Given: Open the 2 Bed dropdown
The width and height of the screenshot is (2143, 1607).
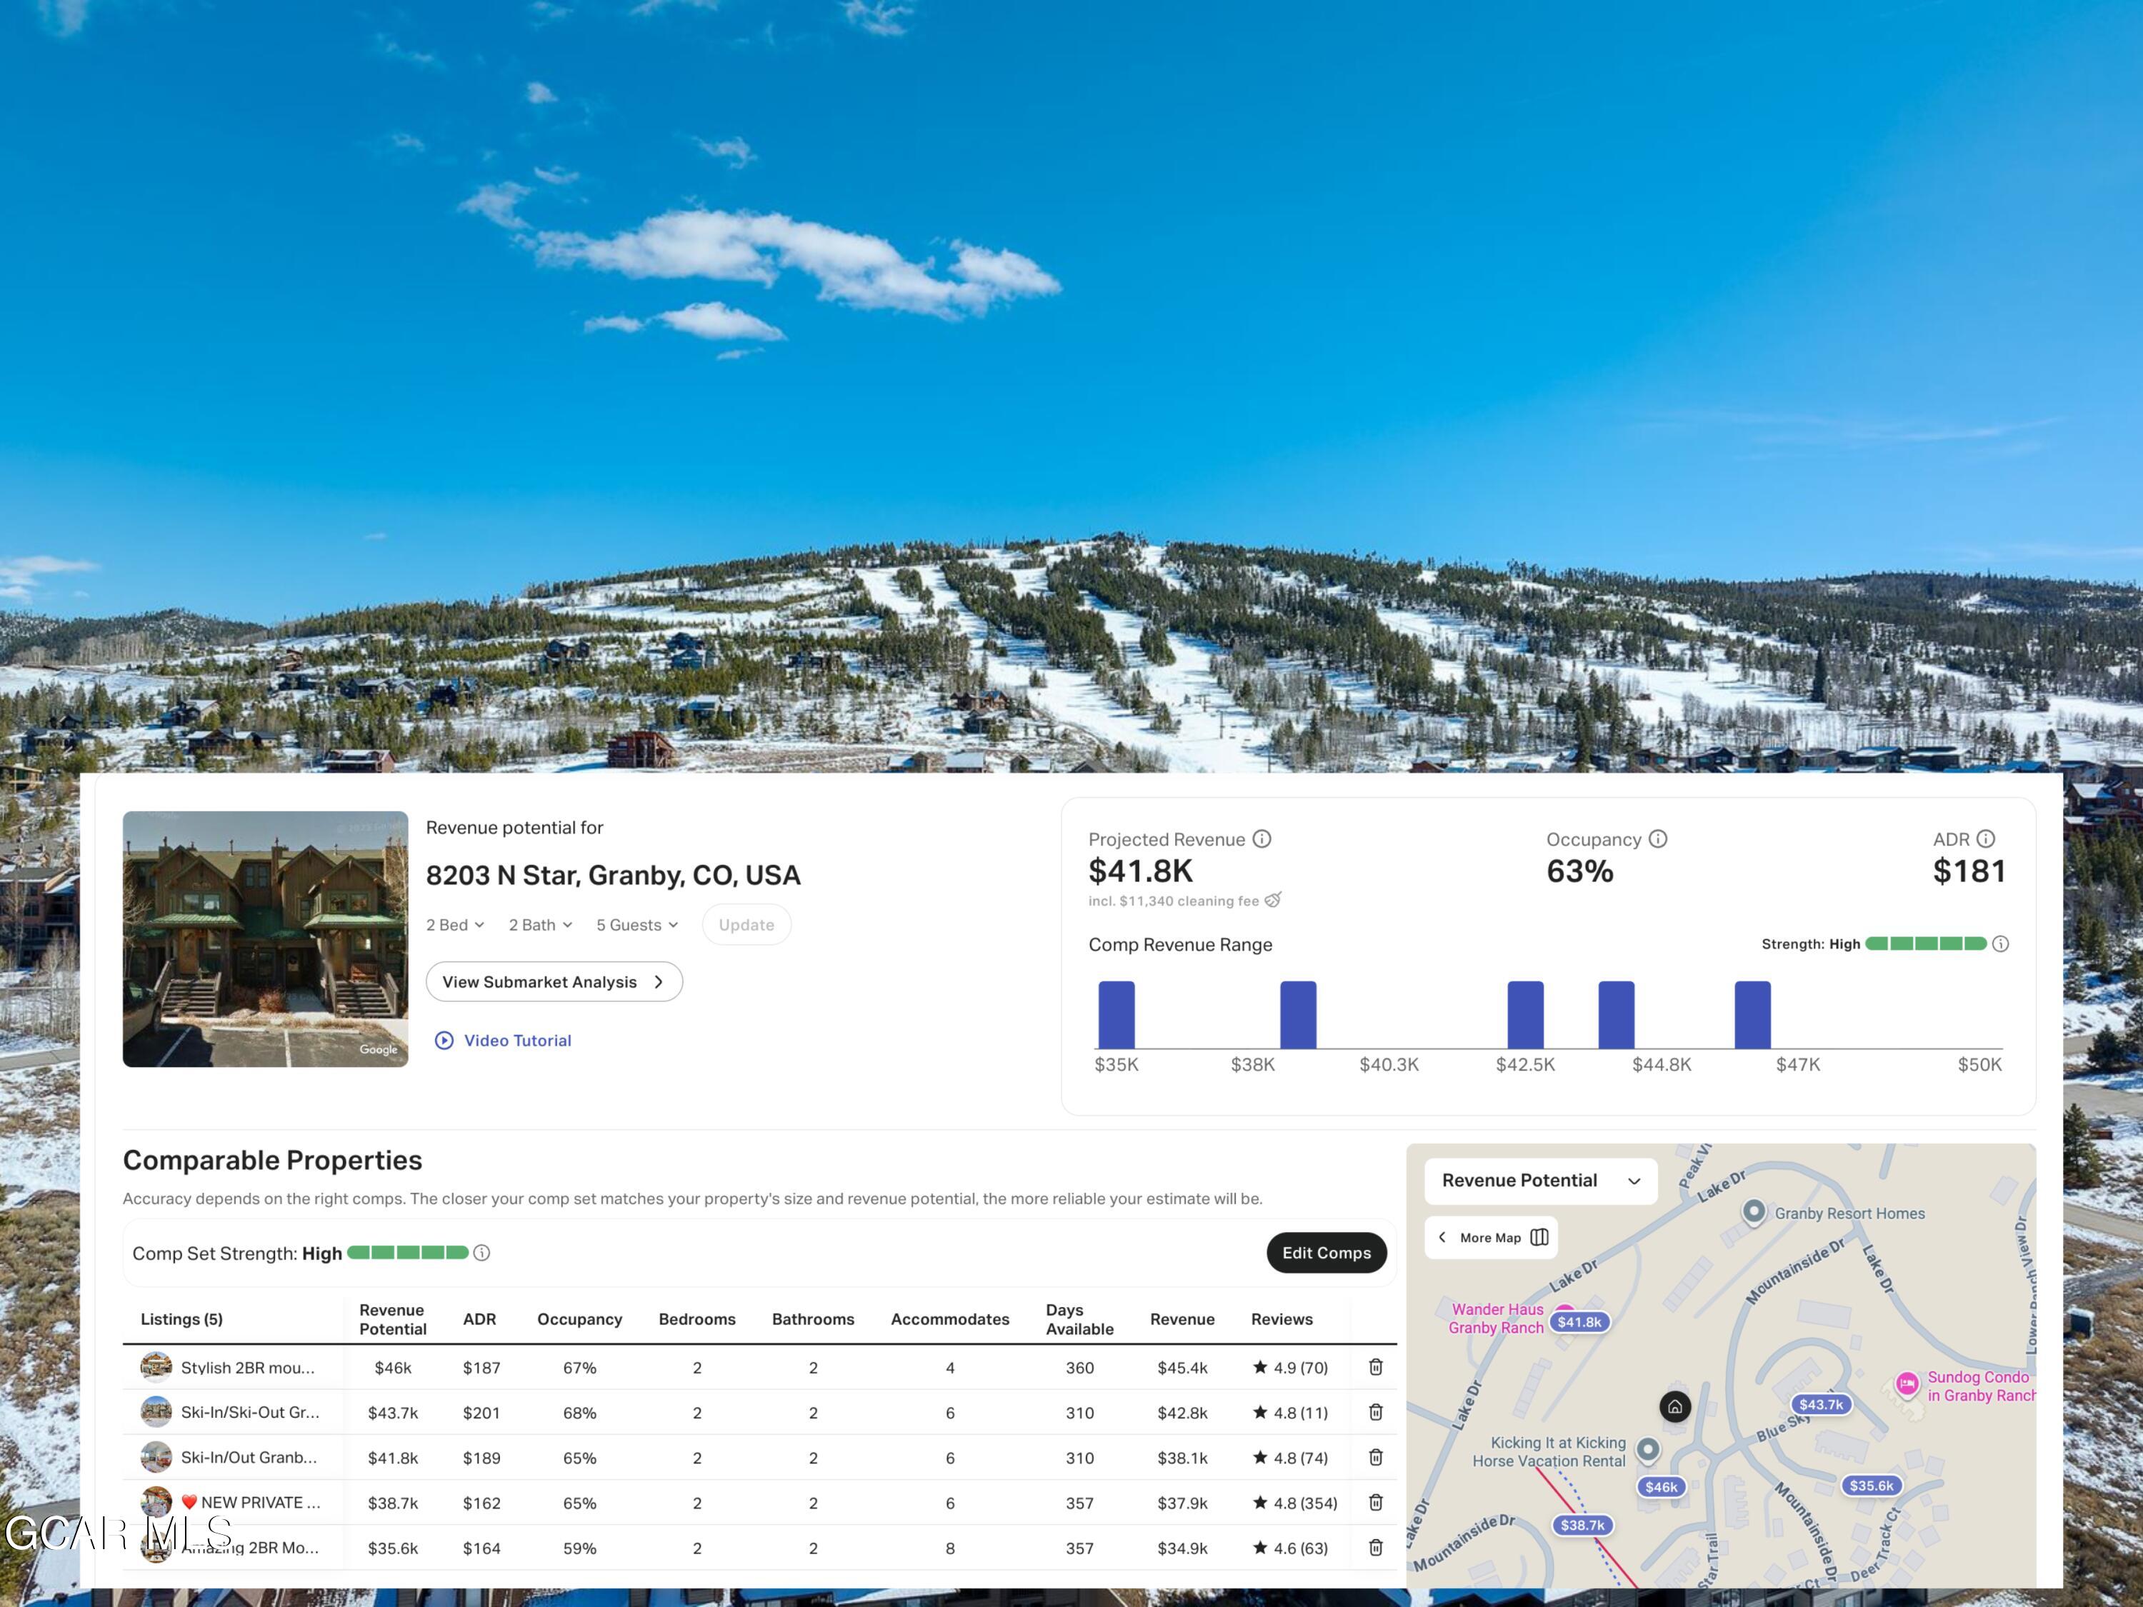Looking at the screenshot, I should pos(454,925).
